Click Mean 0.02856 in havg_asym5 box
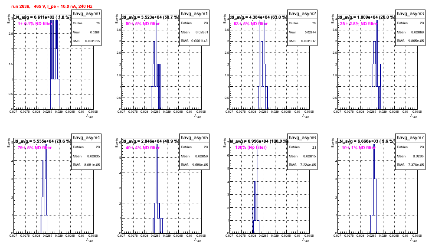This screenshot has width=432, height=248. click(194, 156)
